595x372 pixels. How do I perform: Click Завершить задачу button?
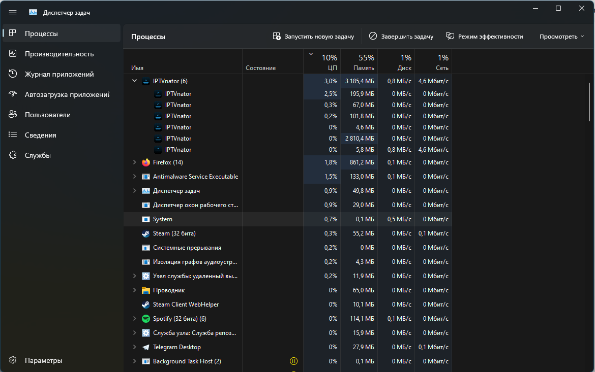[x=401, y=37]
